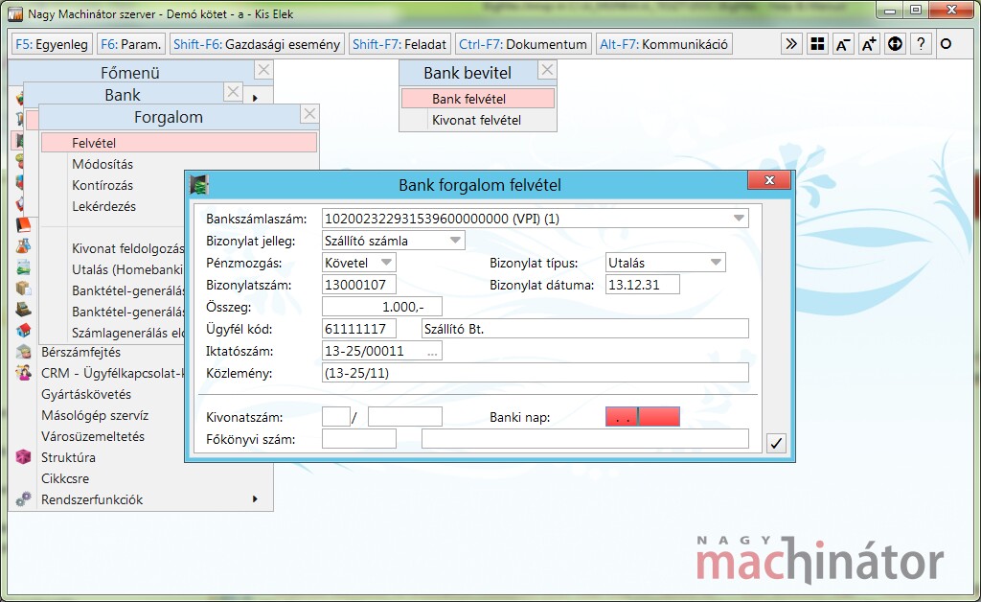Close the Bank bevitel panel
Image resolution: width=981 pixels, height=602 pixels.
coord(547,69)
